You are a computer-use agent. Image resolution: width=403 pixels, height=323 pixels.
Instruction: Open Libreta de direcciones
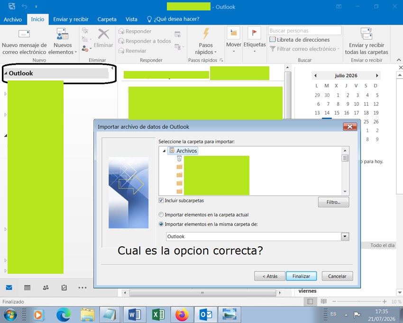coord(300,40)
